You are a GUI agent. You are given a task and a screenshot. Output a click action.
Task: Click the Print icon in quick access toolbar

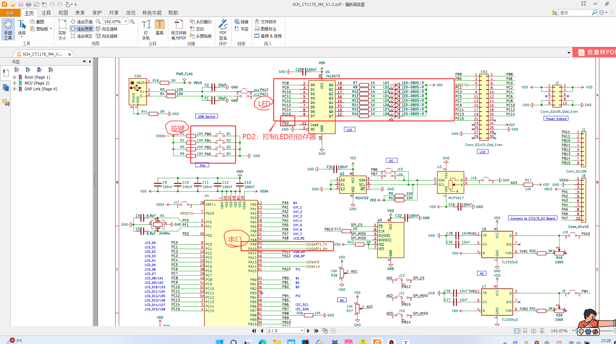pos(28,4)
